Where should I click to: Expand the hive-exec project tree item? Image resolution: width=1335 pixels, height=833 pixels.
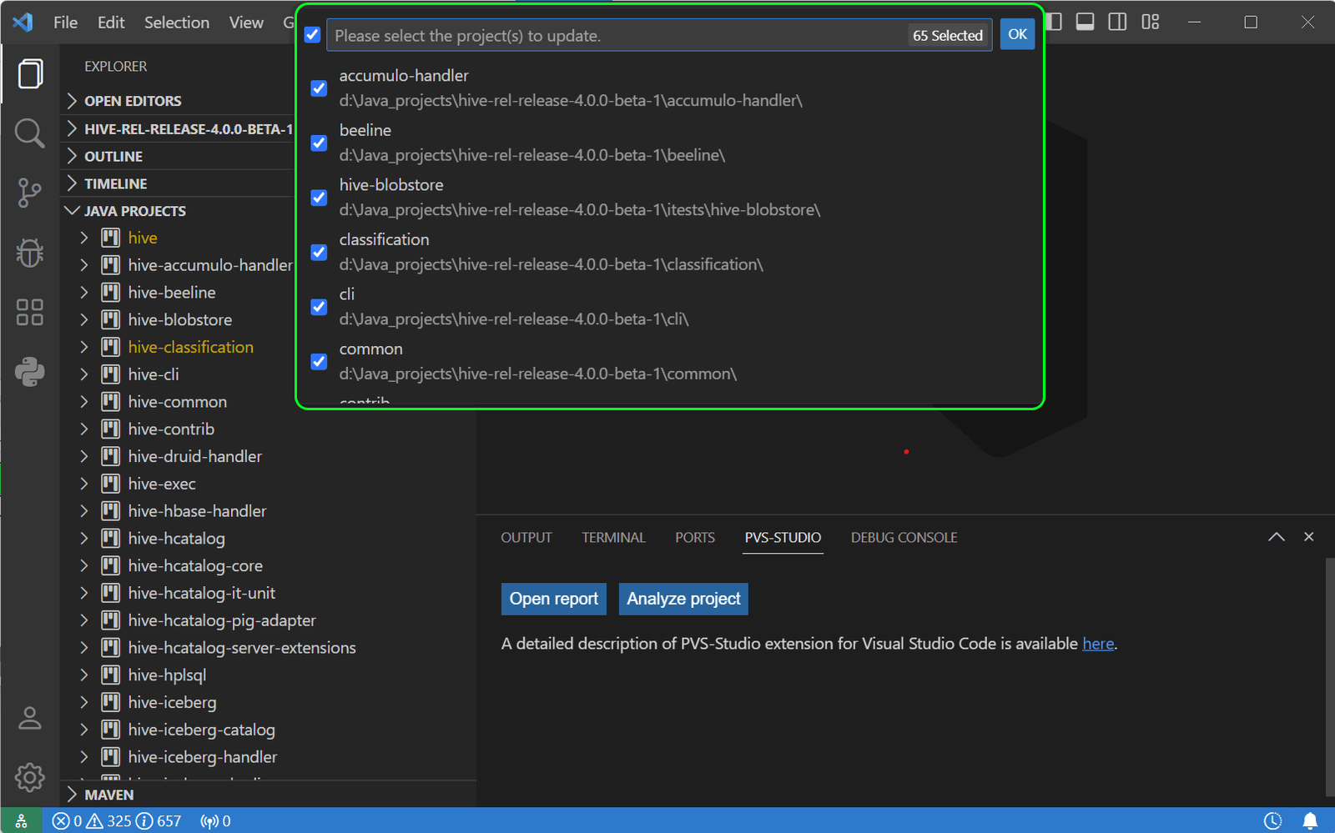(83, 483)
